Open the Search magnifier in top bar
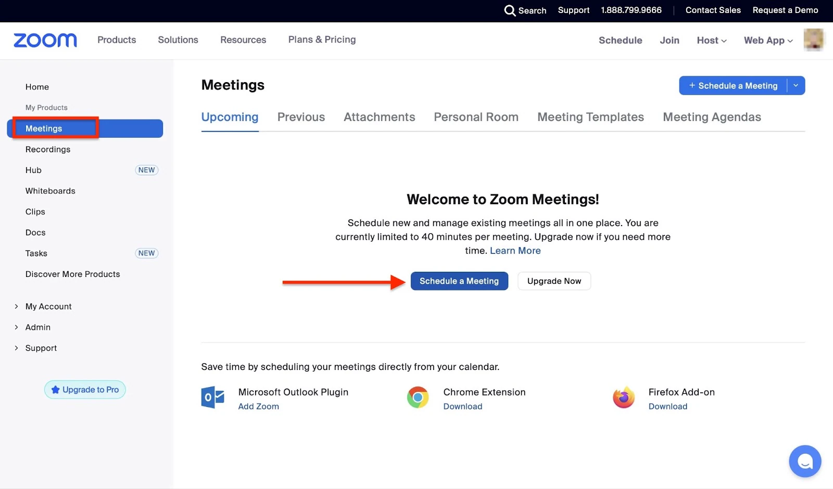Image resolution: width=833 pixels, height=489 pixels. point(510,10)
